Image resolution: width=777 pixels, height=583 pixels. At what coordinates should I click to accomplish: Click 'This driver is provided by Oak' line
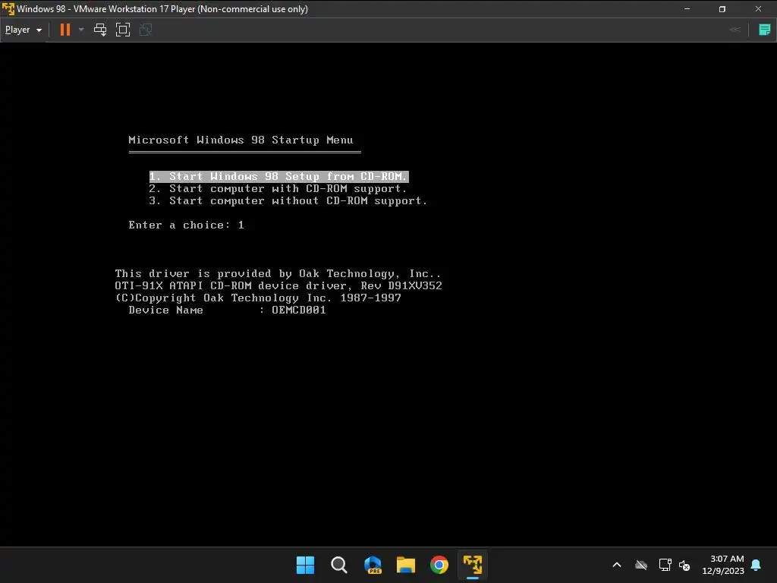(x=278, y=273)
